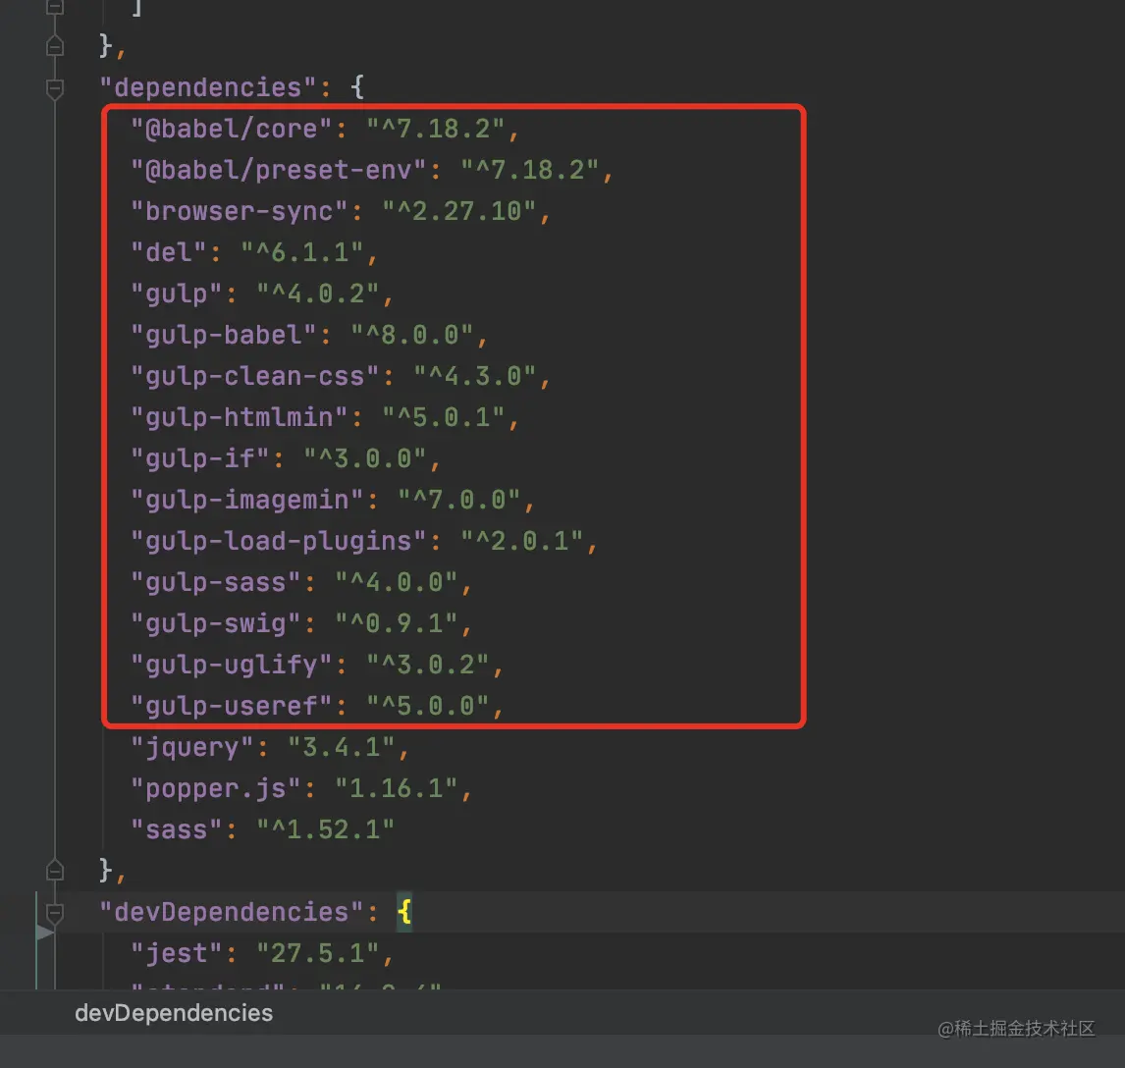Click the "1.16.1" popper.js version value
This screenshot has width=1125, height=1068.
(396, 788)
